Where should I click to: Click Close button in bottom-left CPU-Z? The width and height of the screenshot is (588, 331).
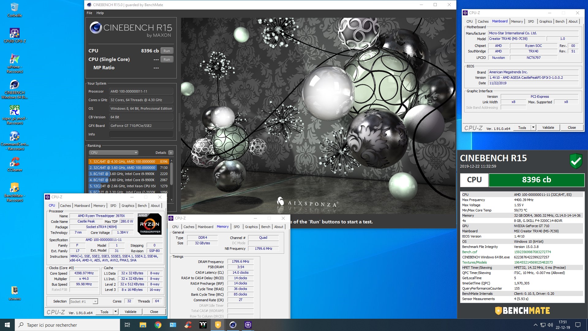click(x=154, y=312)
